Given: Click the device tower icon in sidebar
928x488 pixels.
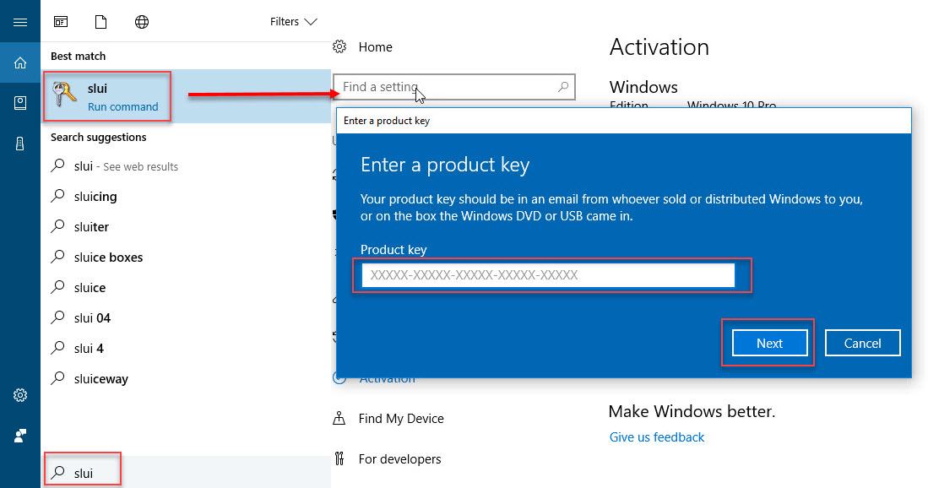Looking at the screenshot, I should pos(20,144).
